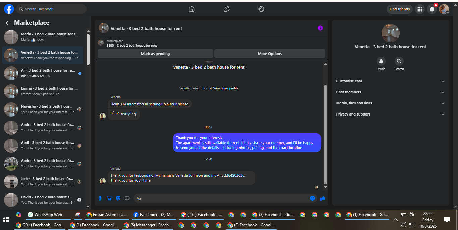Click the Facebook logo in top bar

tap(9, 9)
